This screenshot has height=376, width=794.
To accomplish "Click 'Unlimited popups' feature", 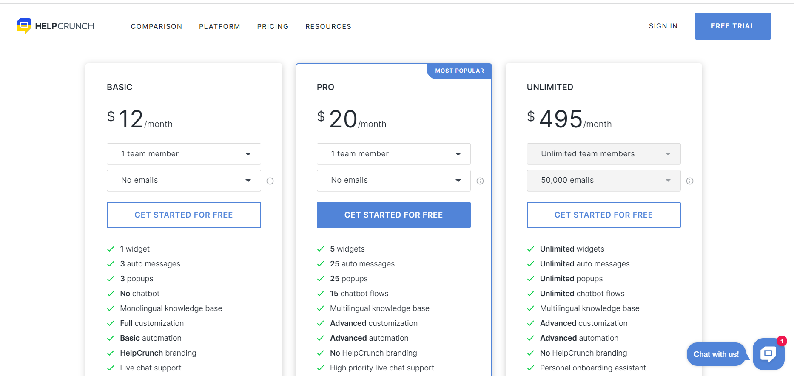I will click(571, 279).
